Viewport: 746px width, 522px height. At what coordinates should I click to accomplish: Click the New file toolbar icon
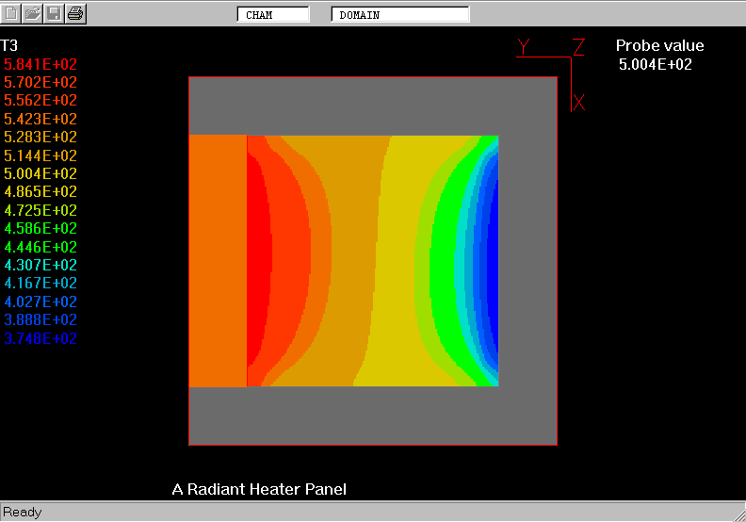tap(12, 13)
